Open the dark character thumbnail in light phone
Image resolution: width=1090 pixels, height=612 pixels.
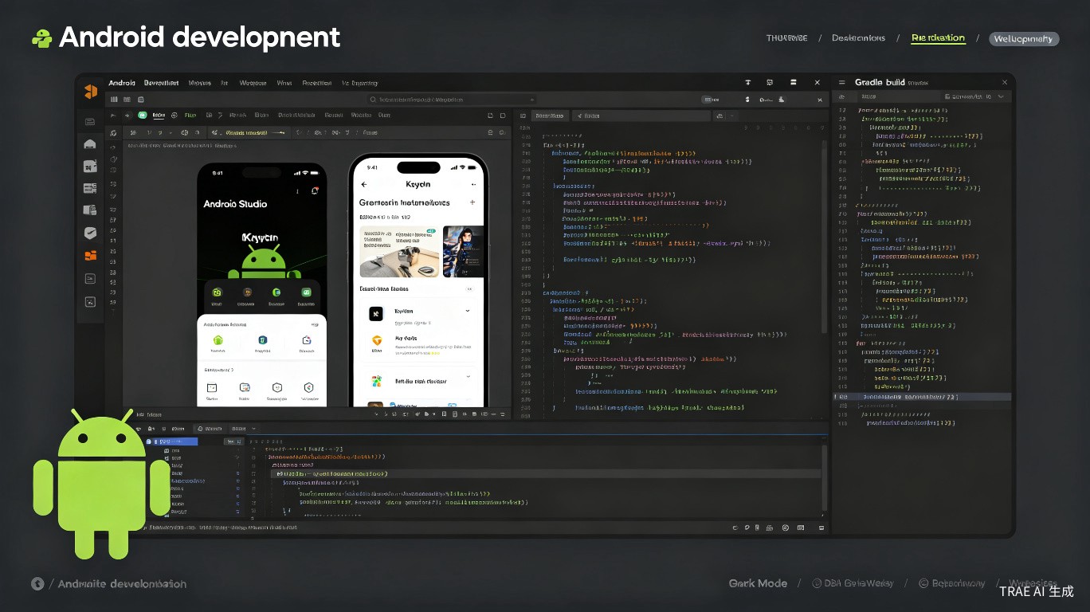point(463,251)
